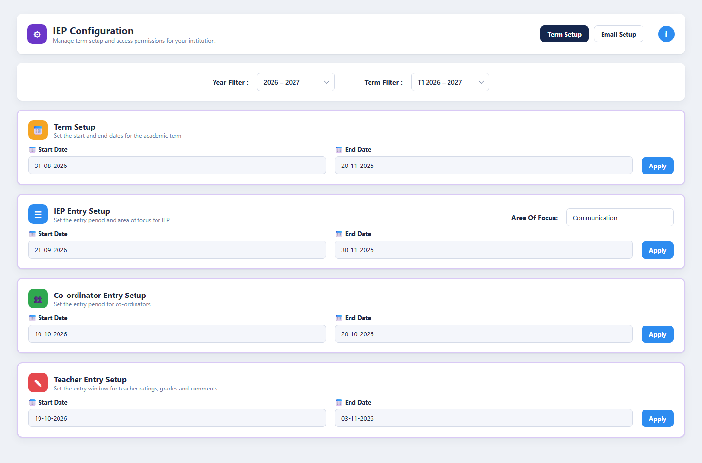Click the 'Co-ordinator Entry Setup' heading
This screenshot has width=702, height=463.
pyautogui.click(x=100, y=295)
